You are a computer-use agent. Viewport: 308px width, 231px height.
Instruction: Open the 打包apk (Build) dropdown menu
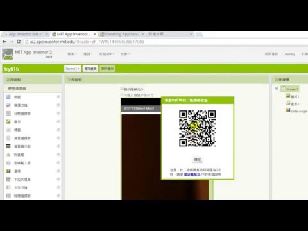click(107, 54)
